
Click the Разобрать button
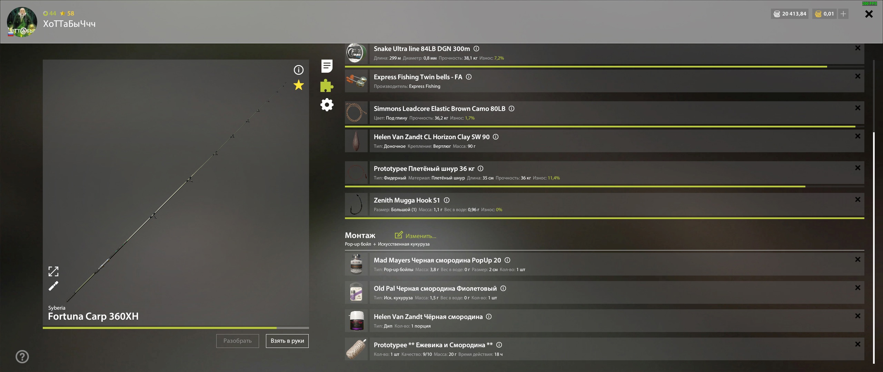pyautogui.click(x=238, y=341)
